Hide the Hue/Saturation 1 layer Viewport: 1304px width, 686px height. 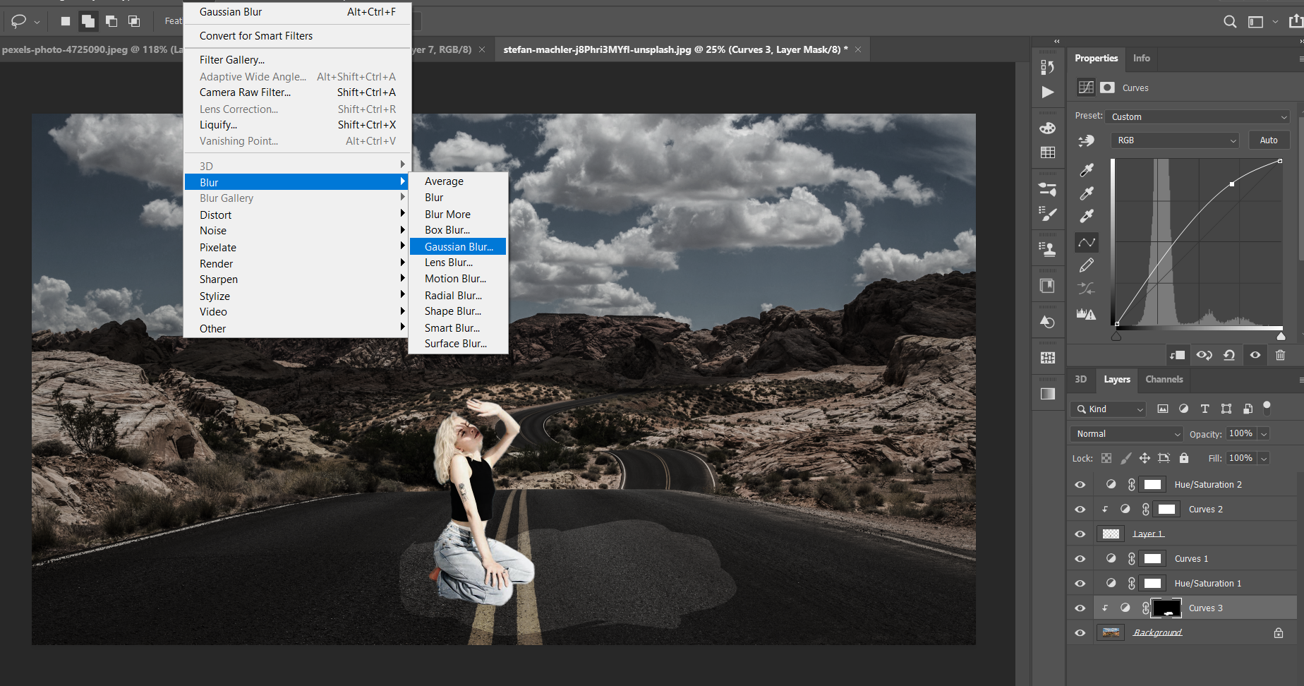coord(1080,583)
